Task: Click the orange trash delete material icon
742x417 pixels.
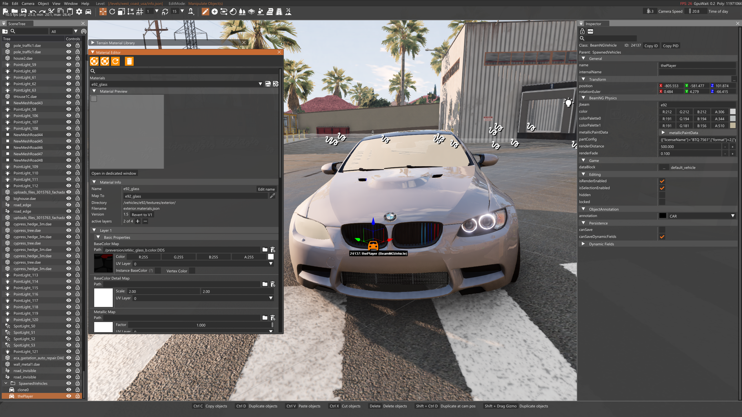Action: coord(129,61)
